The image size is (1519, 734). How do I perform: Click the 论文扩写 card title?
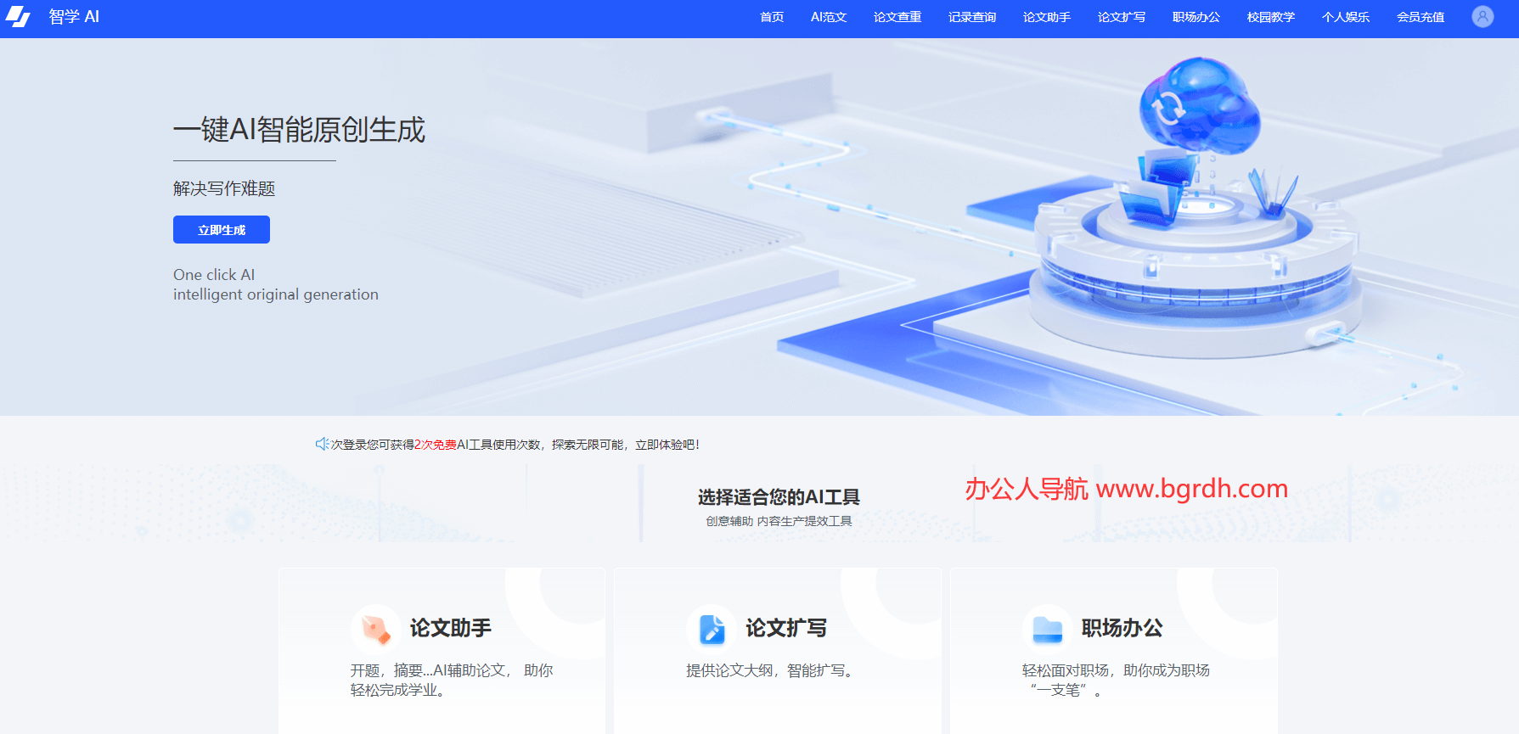pyautogui.click(x=785, y=628)
